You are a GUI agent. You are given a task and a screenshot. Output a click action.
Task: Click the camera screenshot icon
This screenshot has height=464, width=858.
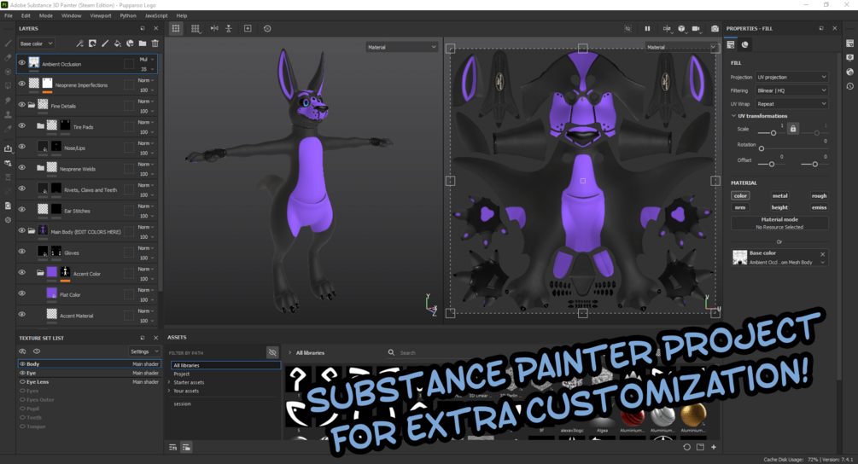pyautogui.click(x=715, y=28)
